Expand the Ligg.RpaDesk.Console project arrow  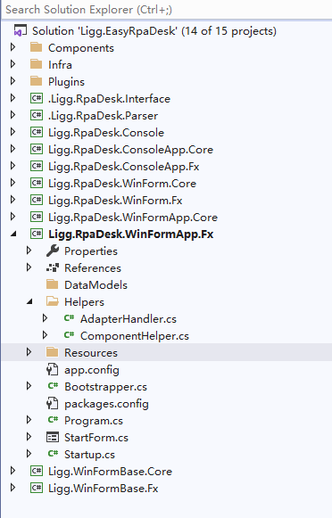point(12,132)
